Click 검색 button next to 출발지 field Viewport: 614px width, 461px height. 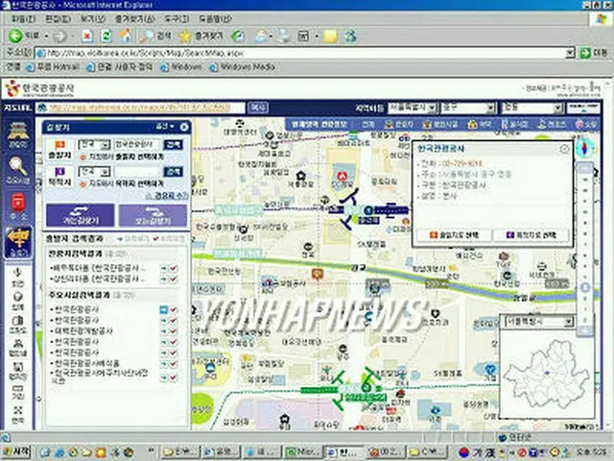click(x=173, y=145)
